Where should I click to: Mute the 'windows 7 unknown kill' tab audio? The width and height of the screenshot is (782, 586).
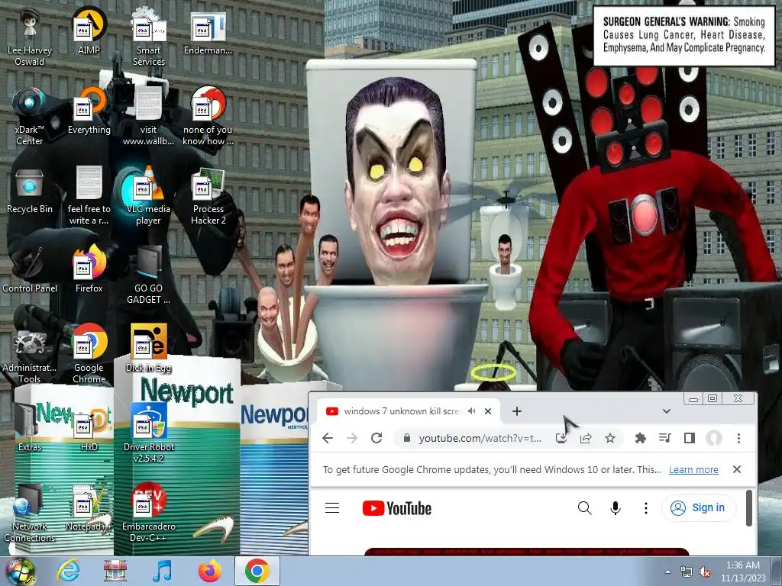click(471, 411)
